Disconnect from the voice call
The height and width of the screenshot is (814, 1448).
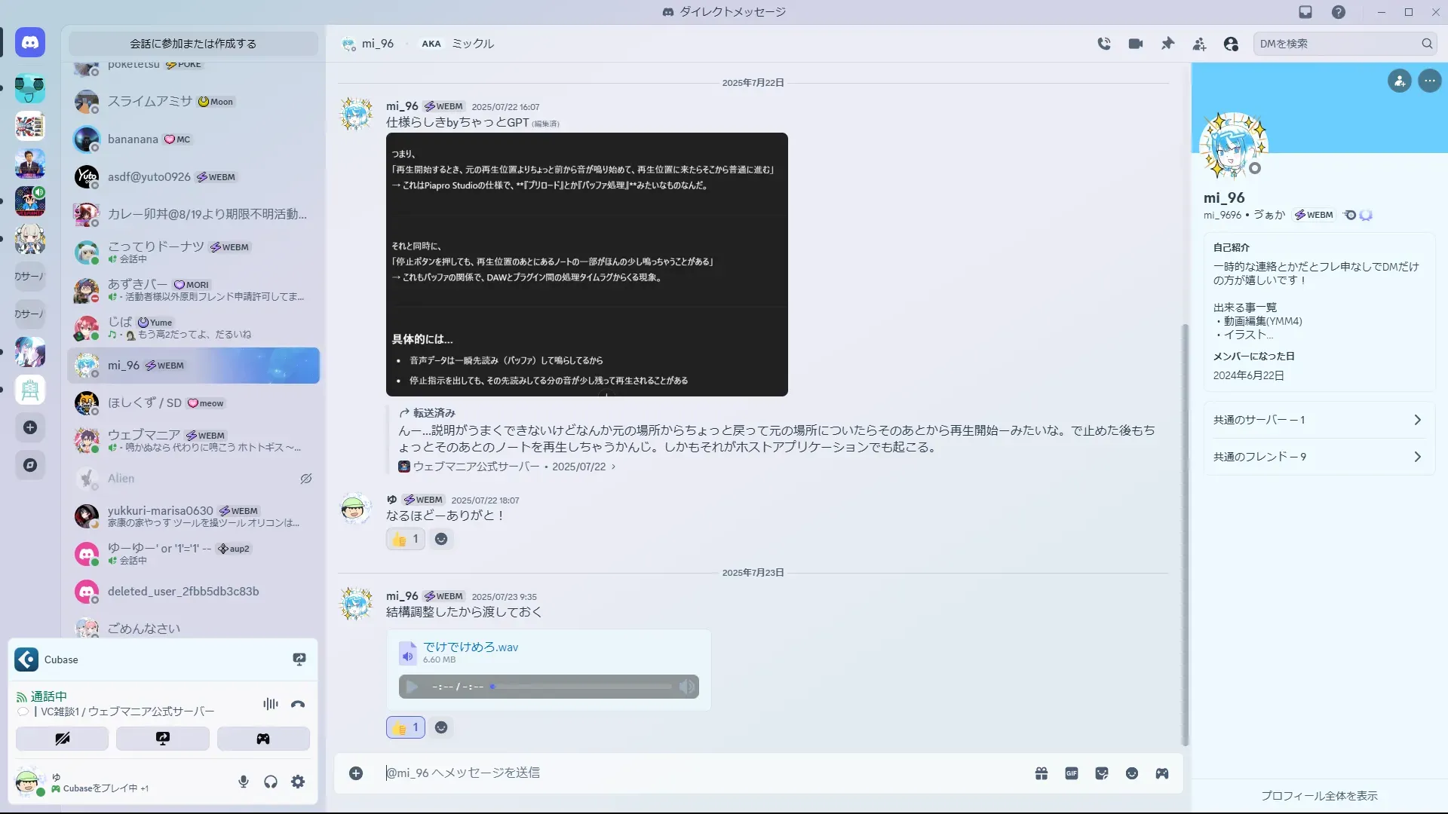298,704
